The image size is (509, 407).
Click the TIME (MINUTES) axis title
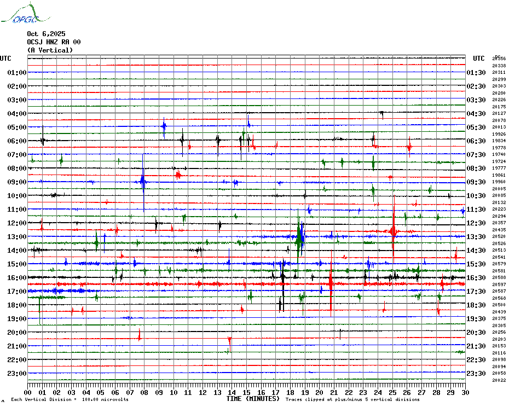(x=252, y=399)
